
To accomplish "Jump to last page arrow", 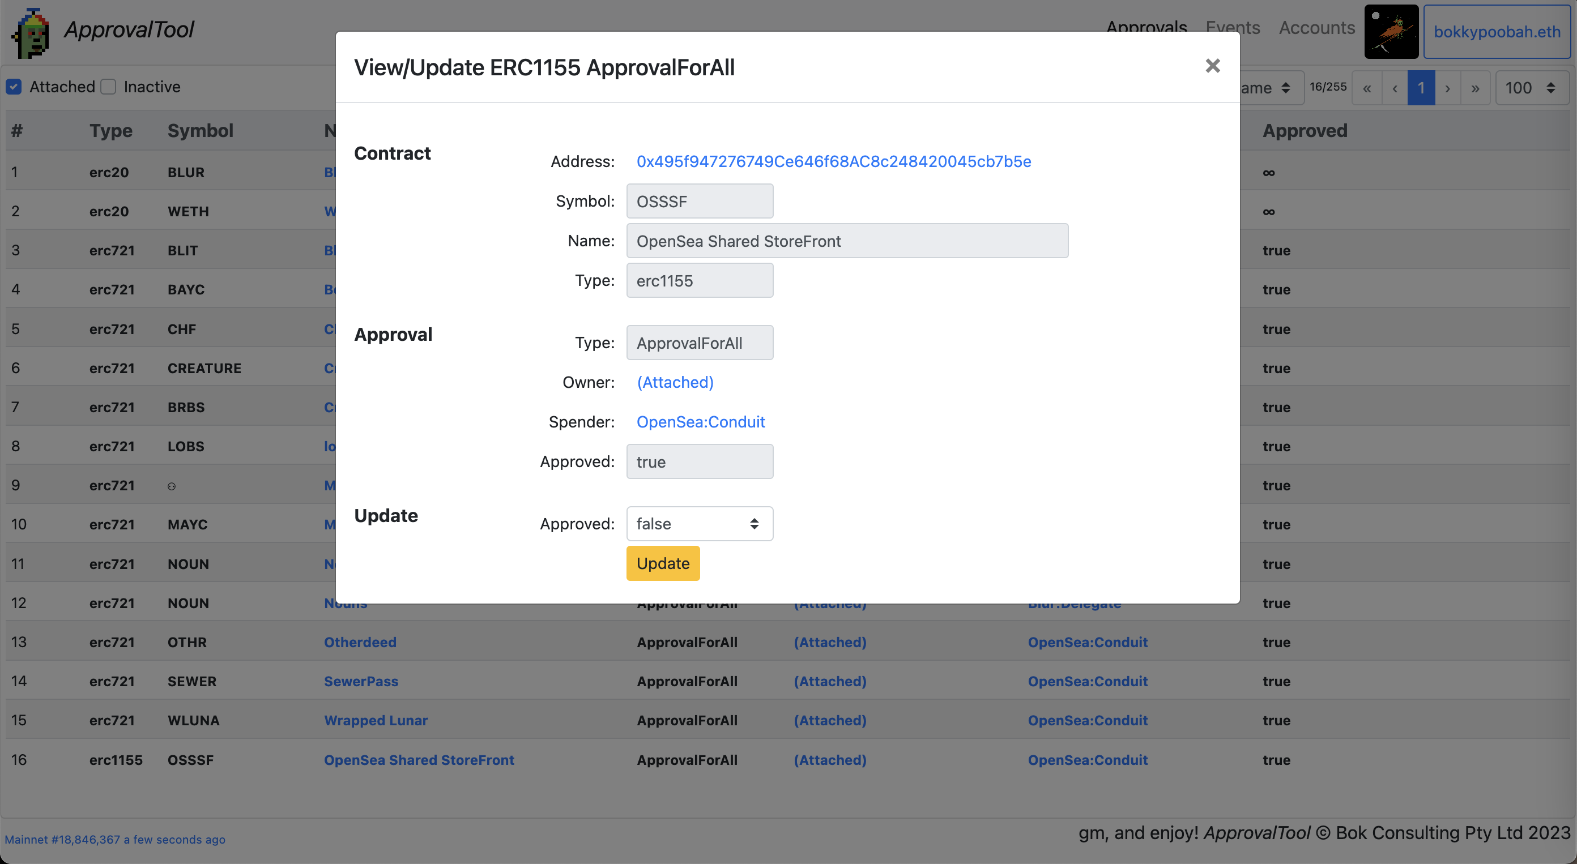I will 1476,88.
